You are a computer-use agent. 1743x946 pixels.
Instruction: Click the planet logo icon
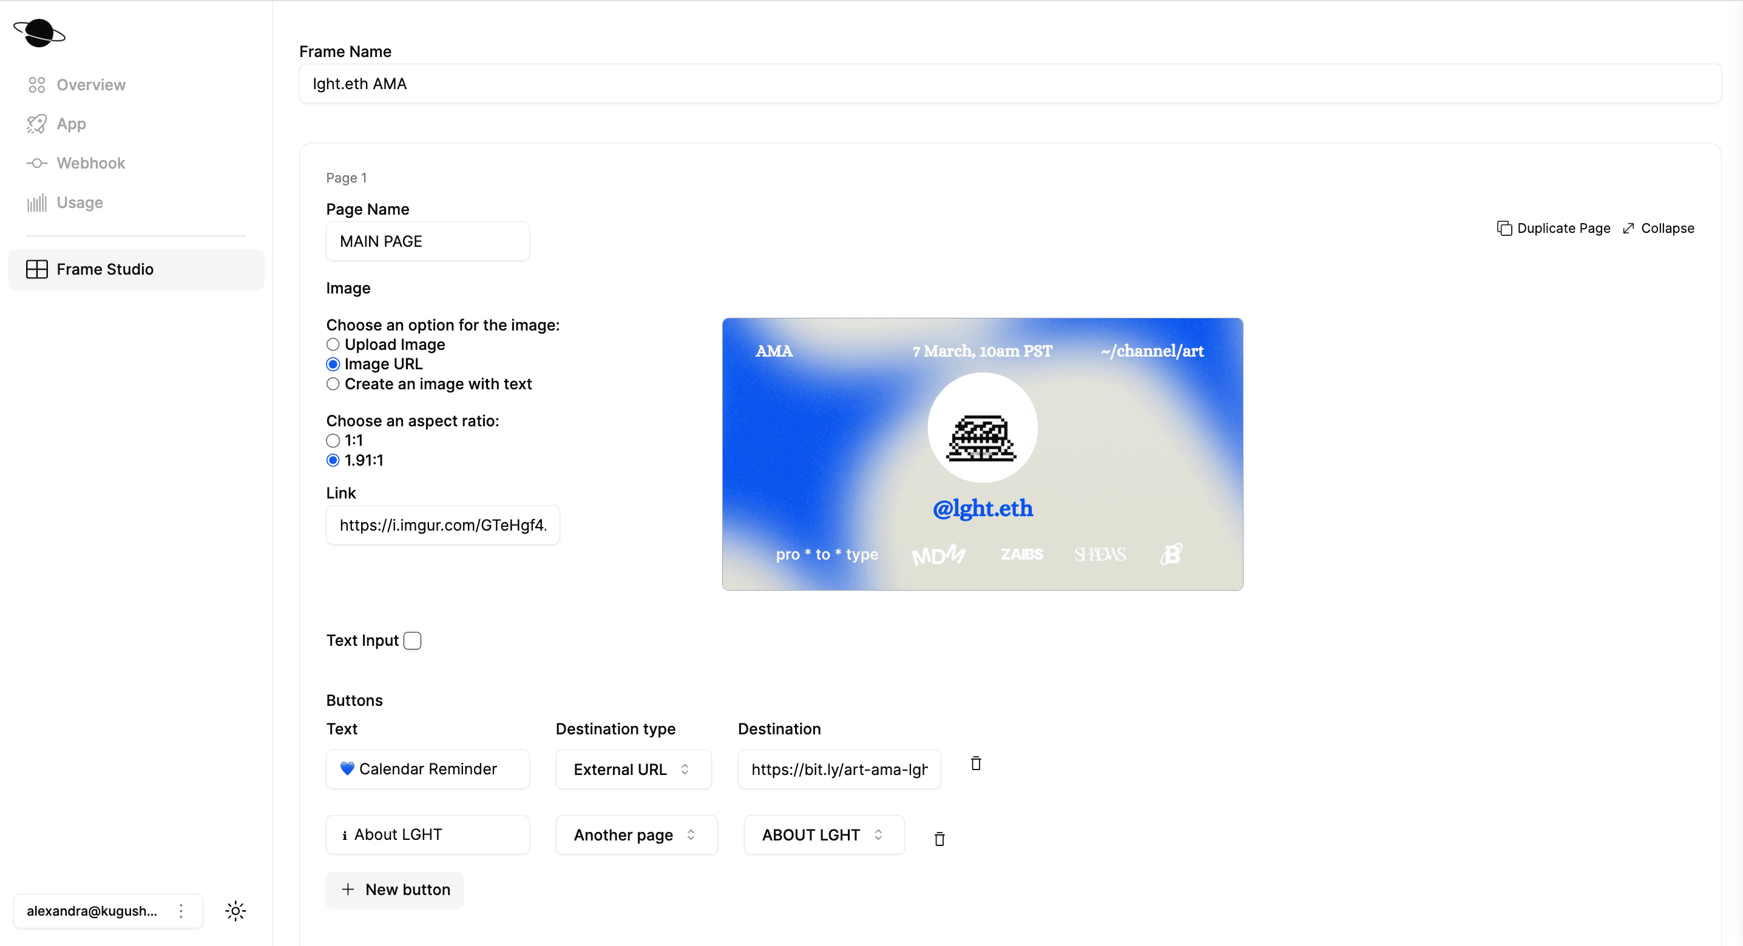[x=39, y=33]
